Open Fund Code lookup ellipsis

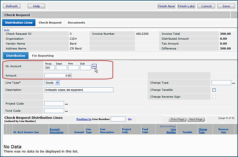(x=66, y=111)
